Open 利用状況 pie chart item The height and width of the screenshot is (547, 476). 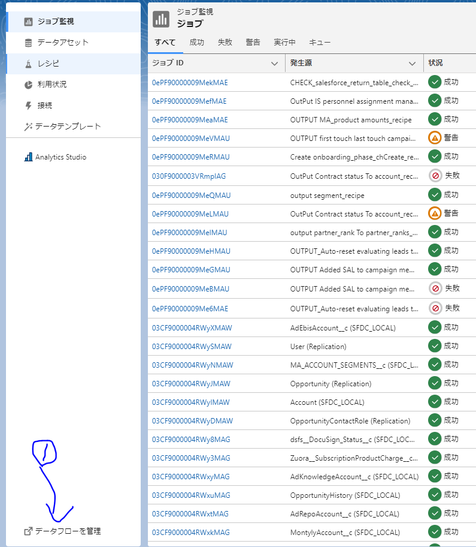(x=73, y=85)
